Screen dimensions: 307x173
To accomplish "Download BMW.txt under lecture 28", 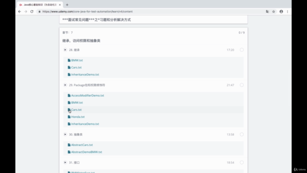I will pos(77,60).
